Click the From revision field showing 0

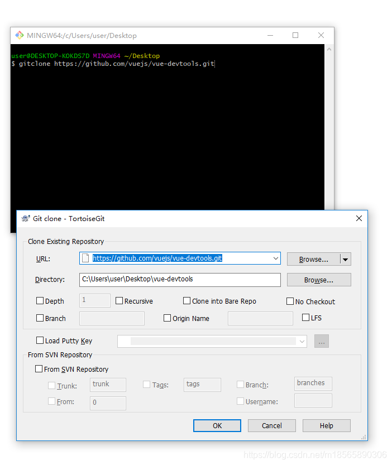coord(108,403)
